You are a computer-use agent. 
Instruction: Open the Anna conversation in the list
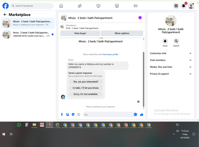coord(28,34)
